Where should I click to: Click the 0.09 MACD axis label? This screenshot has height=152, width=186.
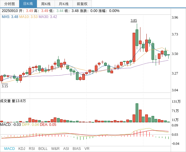click(x=175, y=125)
